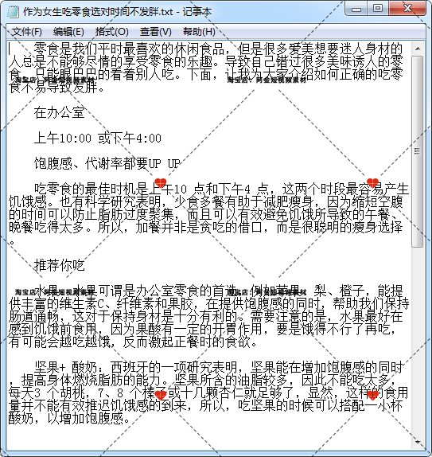Minimize the Notepad window
The width and height of the screenshot is (432, 457).
pyautogui.click(x=356, y=9)
